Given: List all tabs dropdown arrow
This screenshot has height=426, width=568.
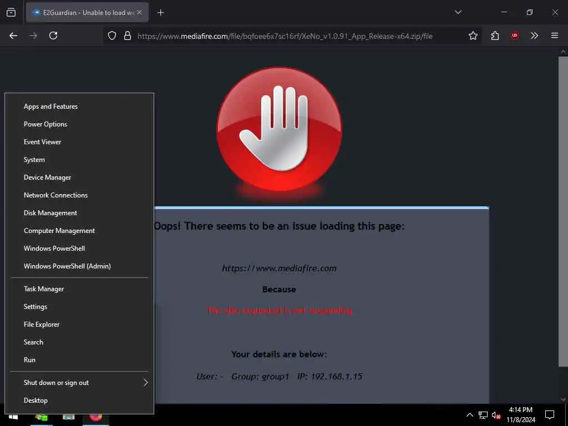Looking at the screenshot, I should pyautogui.click(x=458, y=12).
